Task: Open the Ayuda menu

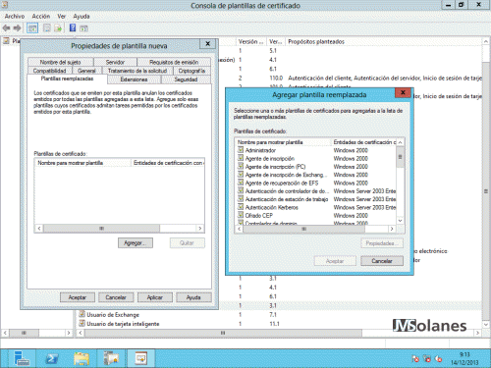Action: coord(82,16)
